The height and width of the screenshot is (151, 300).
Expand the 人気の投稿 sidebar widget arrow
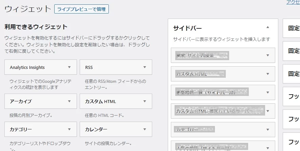pyautogui.click(x=268, y=148)
